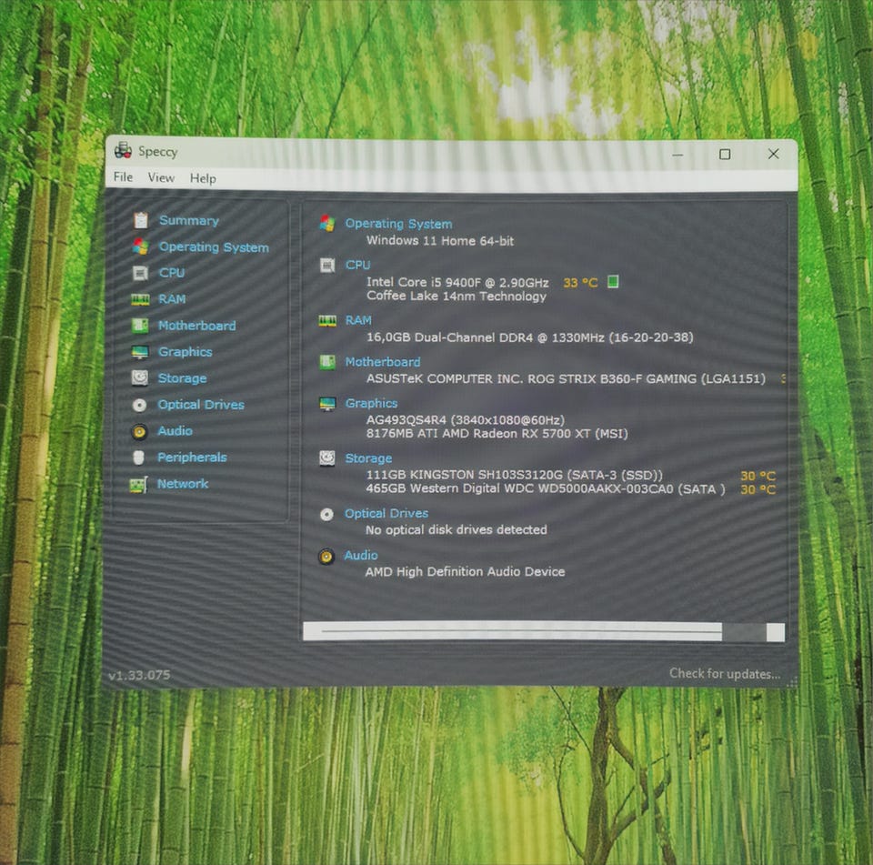Click the Optical Drives heading link in summary

point(386,514)
